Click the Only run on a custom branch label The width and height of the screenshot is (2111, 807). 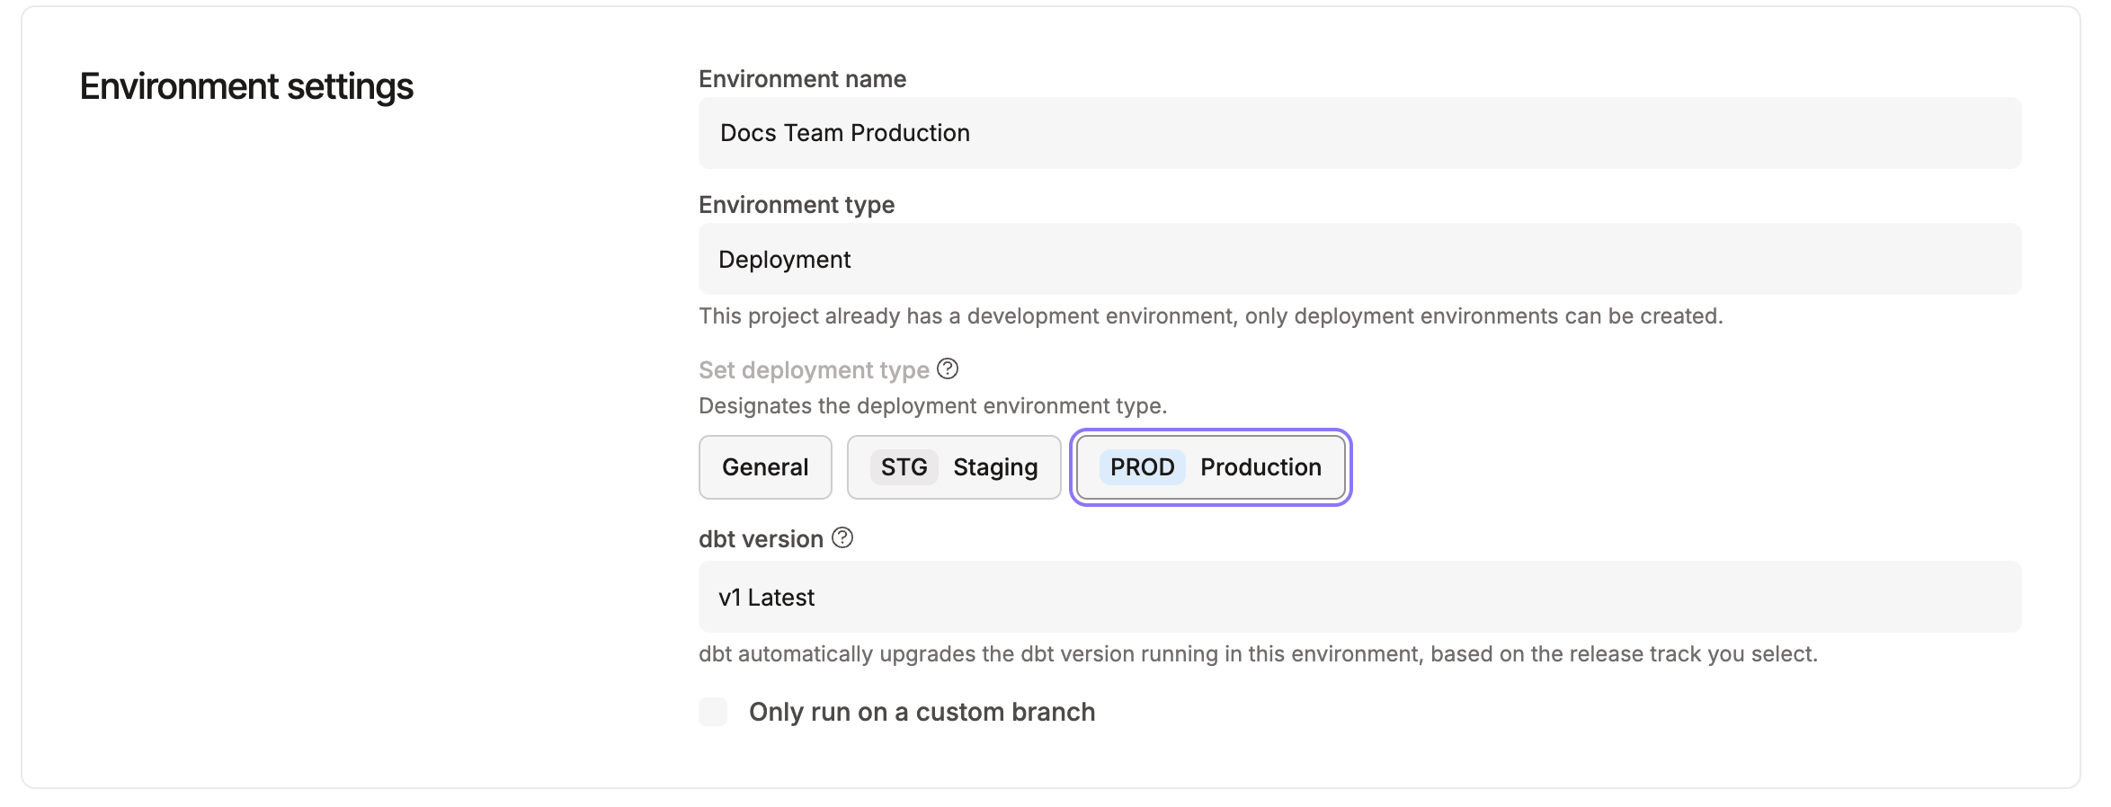pos(922,712)
